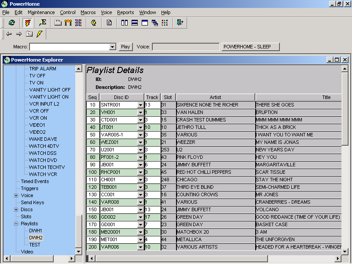Image resolution: width=352 pixels, height=264 pixels.
Task: Click the layered single-window toolbar icon
Action: 145,23
